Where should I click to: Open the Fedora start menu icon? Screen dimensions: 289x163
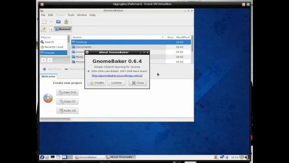click(42, 157)
